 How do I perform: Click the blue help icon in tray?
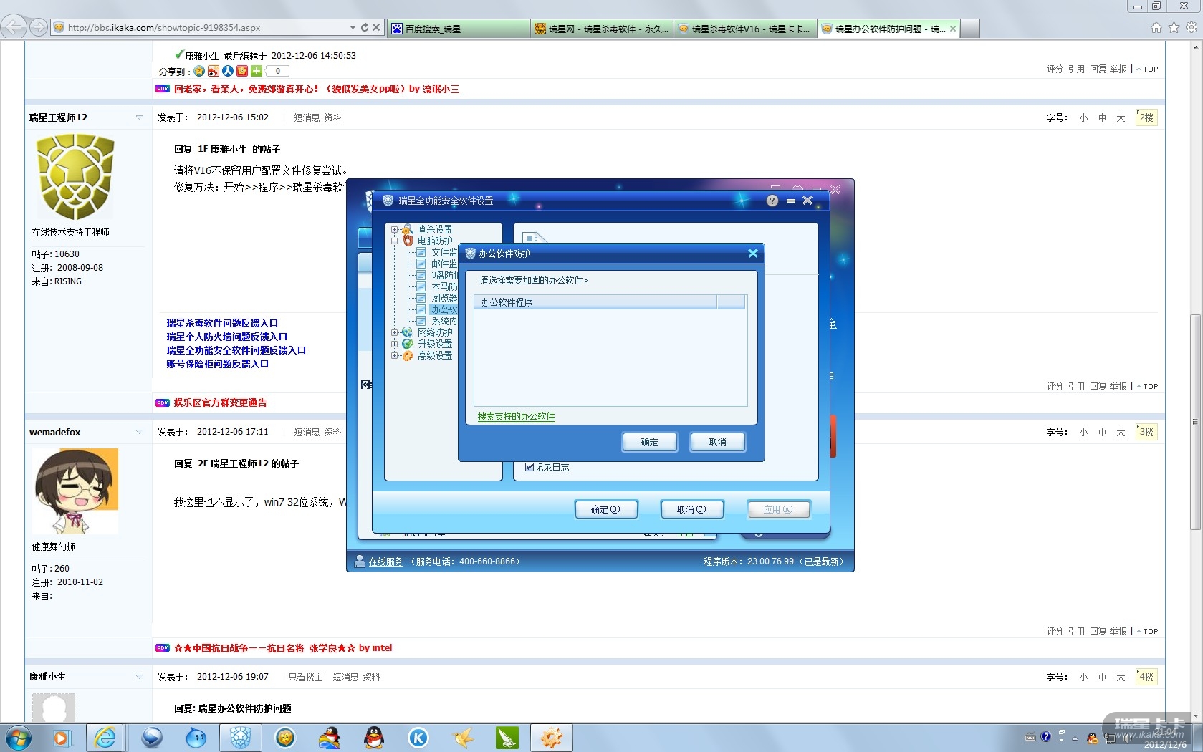coord(1045,736)
